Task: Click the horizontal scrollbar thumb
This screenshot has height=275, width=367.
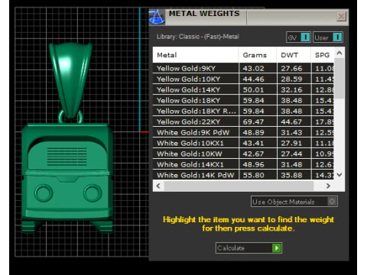Action: pyautogui.click(x=239, y=186)
